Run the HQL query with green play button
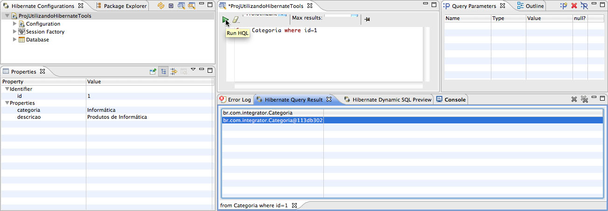Viewport: 608px width, 211px height. (226, 20)
